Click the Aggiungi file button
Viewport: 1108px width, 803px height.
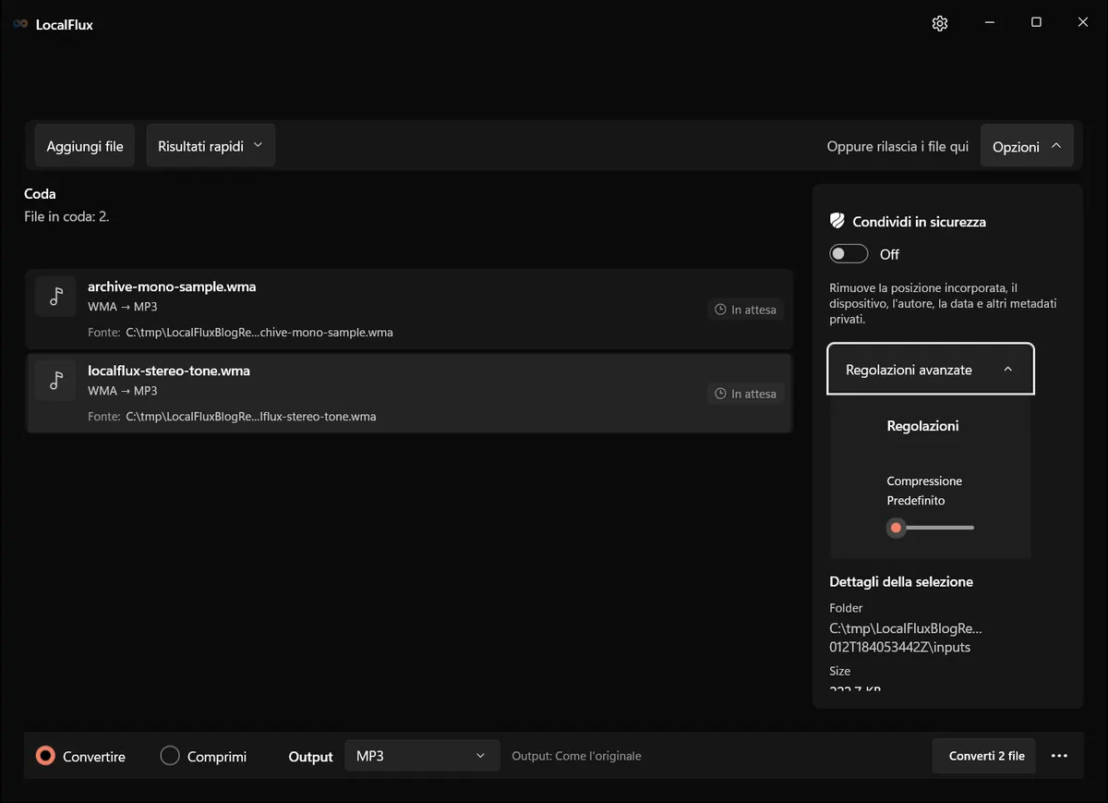click(85, 146)
